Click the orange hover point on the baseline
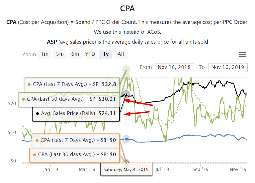Image resolution: width=255 pixels, height=183 pixels. [126, 163]
